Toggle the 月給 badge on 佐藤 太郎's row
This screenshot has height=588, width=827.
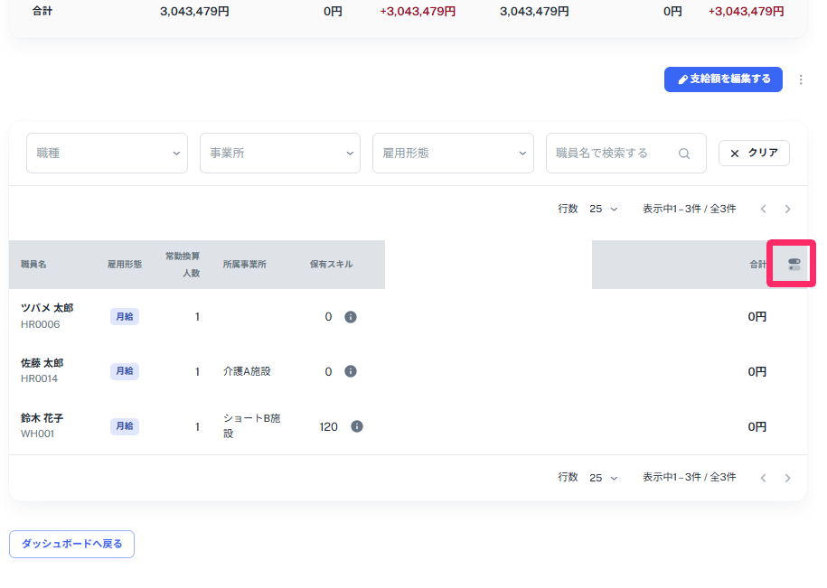tap(124, 371)
